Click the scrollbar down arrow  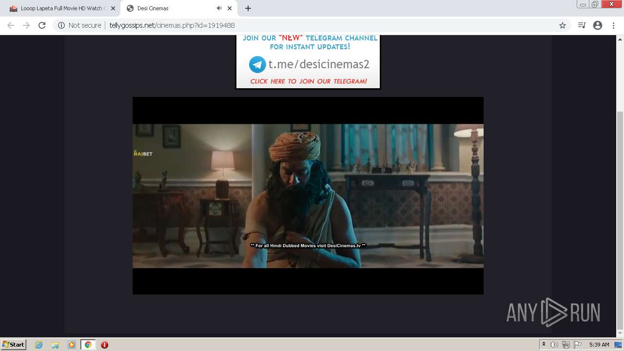coord(620,334)
